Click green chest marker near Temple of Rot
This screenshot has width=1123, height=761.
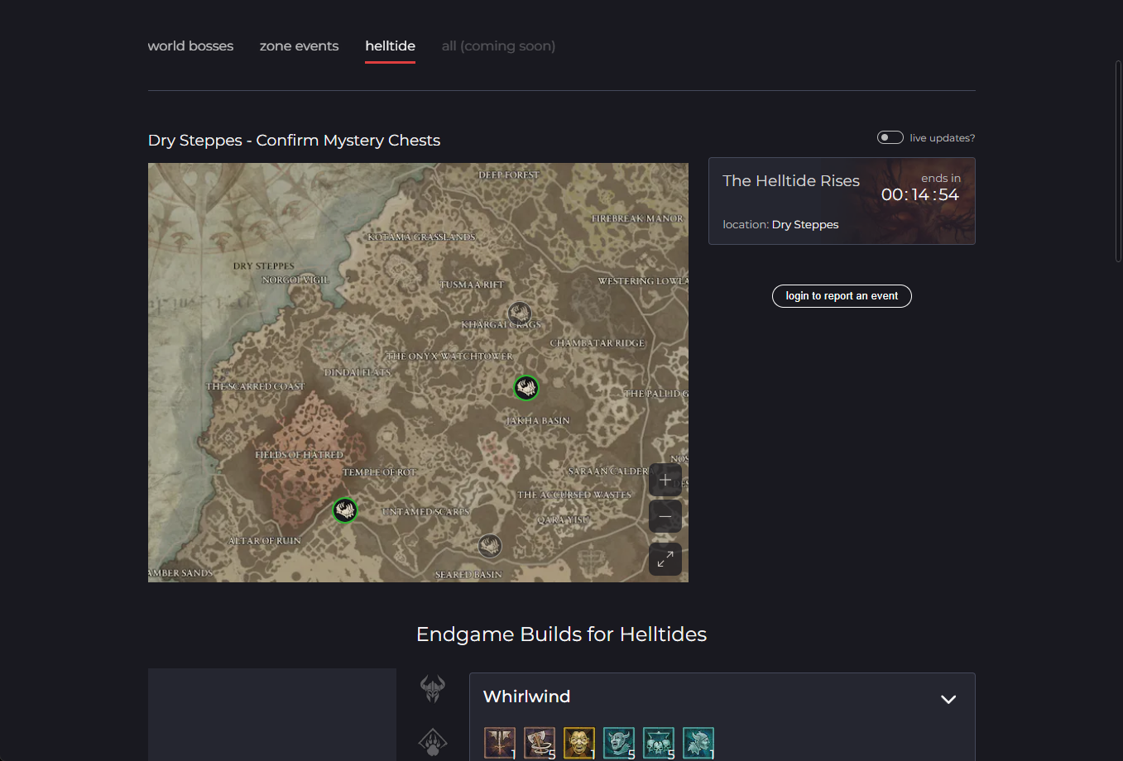tap(345, 510)
